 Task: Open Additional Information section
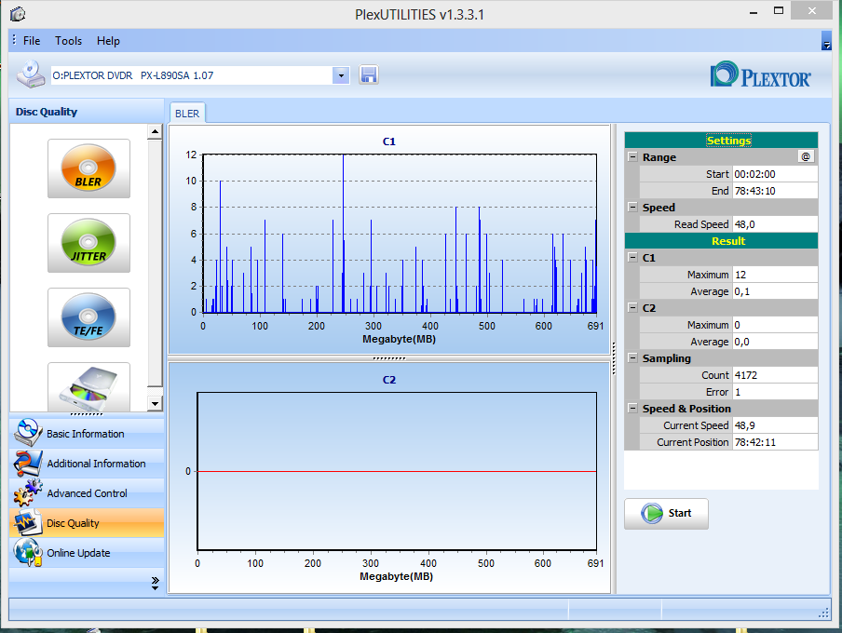(87, 464)
